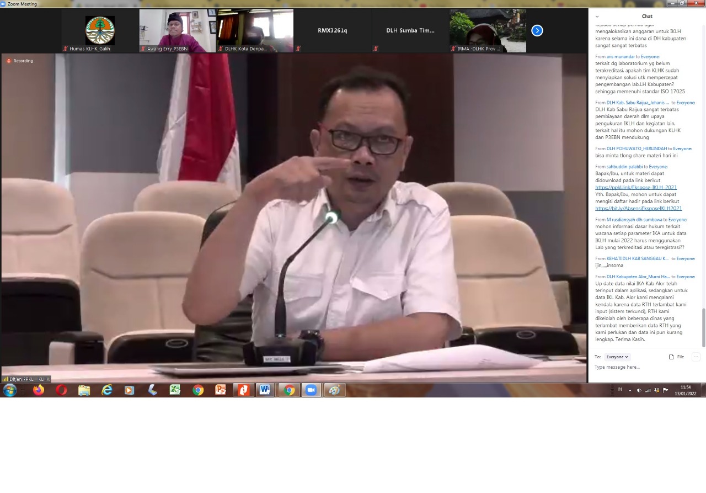Open Firefox from the taskbar
Image resolution: width=706 pixels, height=493 pixels.
coord(39,390)
